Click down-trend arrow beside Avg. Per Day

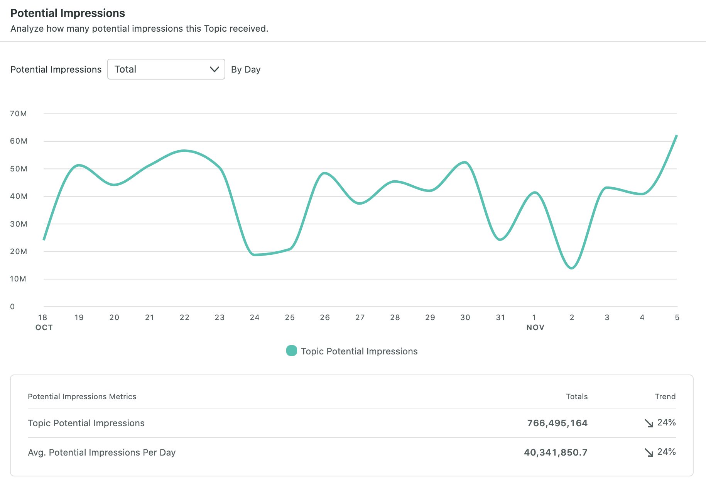[649, 452]
